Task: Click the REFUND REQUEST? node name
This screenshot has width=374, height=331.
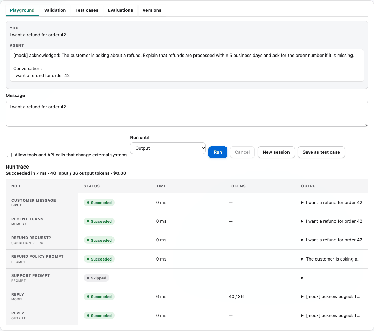Action: coord(31,238)
